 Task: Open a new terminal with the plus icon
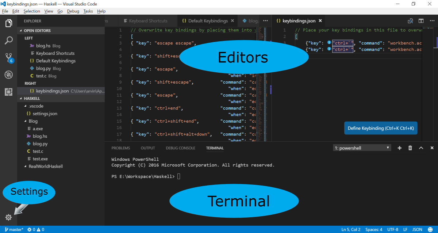pos(399,148)
